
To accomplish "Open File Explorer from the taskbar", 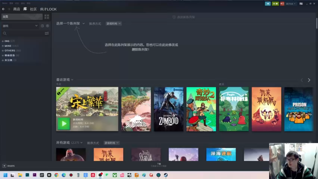I will click(20, 175).
